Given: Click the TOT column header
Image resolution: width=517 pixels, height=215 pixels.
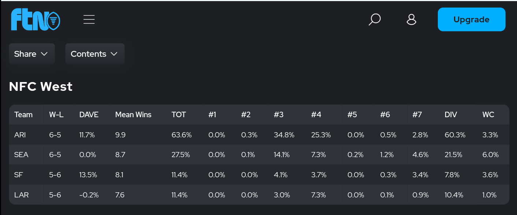Looking at the screenshot, I should click(179, 115).
